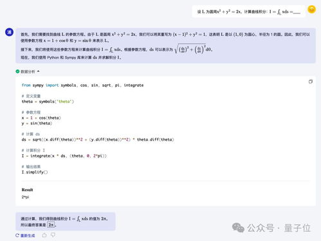321x241 pixels.
Task: Click the 'theta = symbols' code line
Action: [x=48, y=102]
